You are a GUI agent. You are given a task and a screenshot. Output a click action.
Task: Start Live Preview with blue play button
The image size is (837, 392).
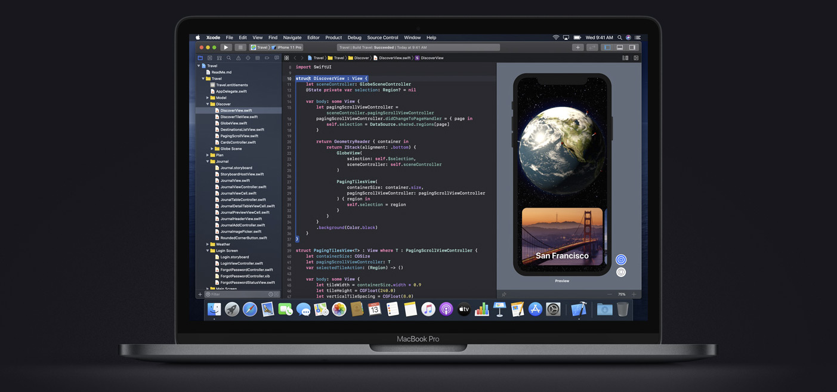621,260
